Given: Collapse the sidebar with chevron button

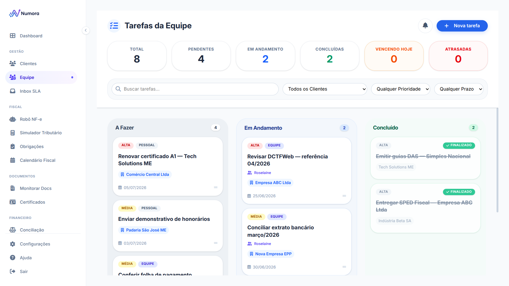Looking at the screenshot, I should [x=86, y=30].
